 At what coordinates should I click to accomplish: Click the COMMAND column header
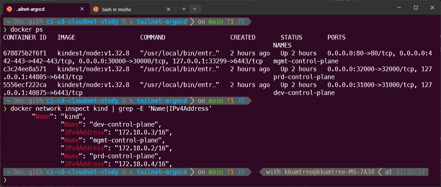[x=153, y=37]
